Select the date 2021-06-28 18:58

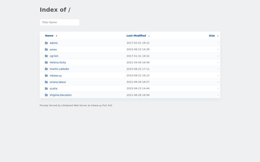[138, 95]
